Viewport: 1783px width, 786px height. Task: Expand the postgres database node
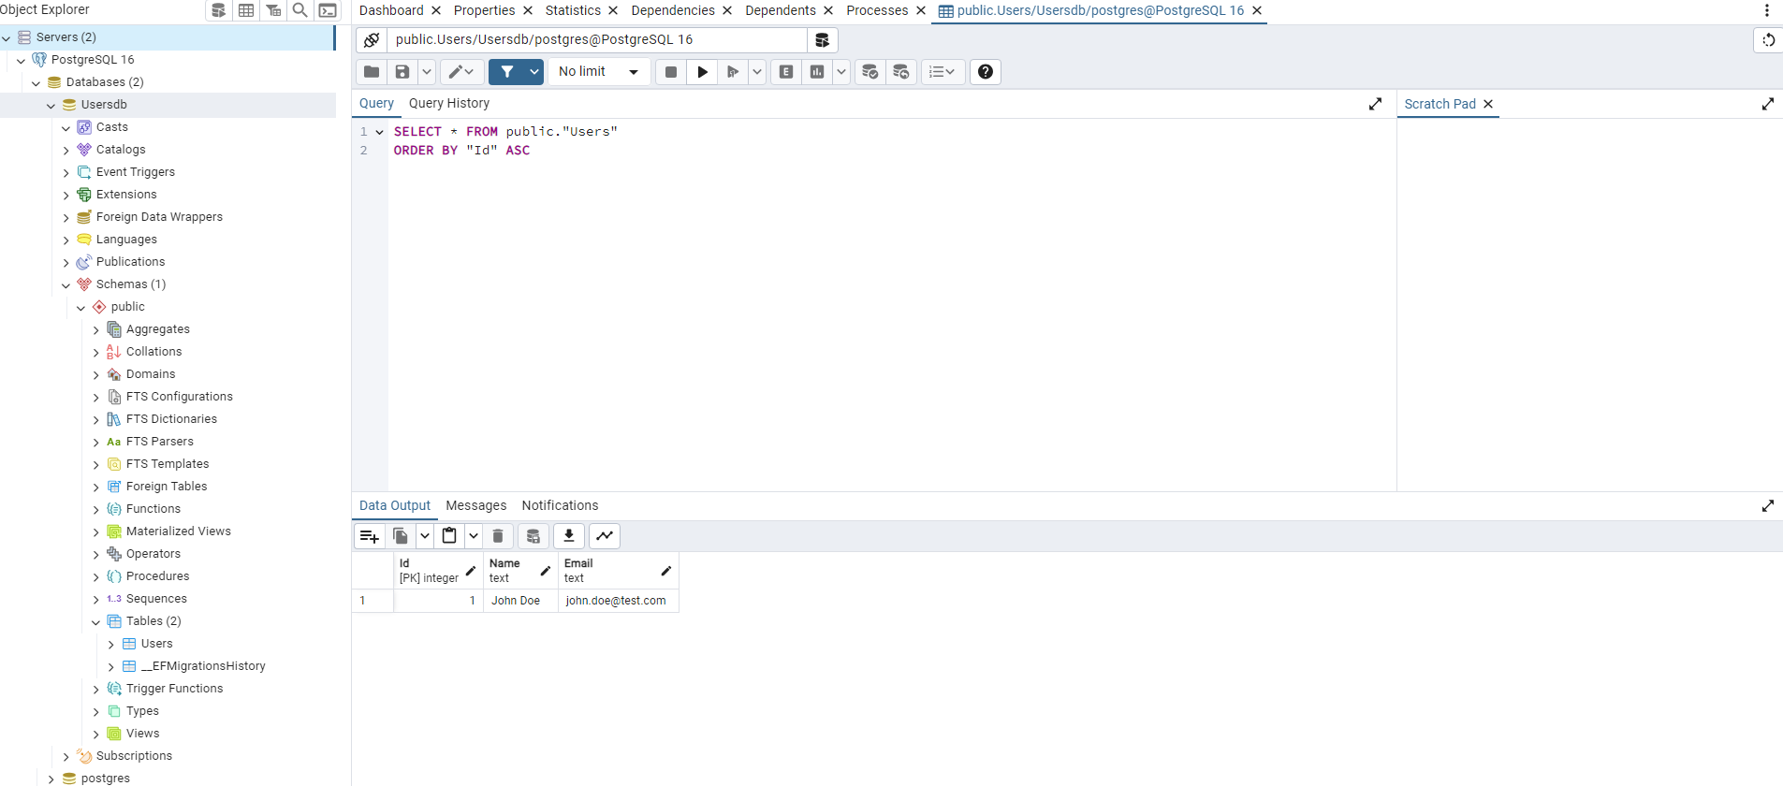pos(51,779)
